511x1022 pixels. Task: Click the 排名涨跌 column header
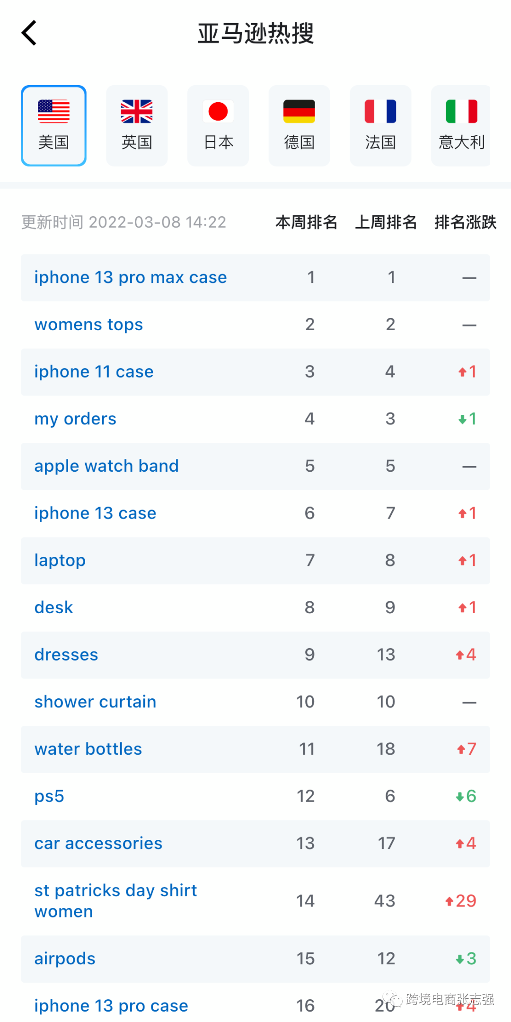tap(465, 222)
